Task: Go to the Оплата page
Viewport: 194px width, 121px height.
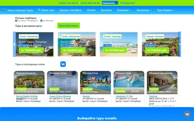Action: coord(91,10)
